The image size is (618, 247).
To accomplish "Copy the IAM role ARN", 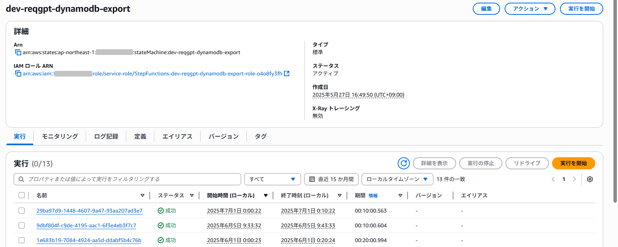I will point(18,73).
